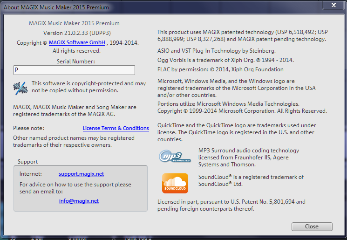Click the Serial Number input field
The height and width of the screenshot is (240, 347).
(x=74, y=70)
